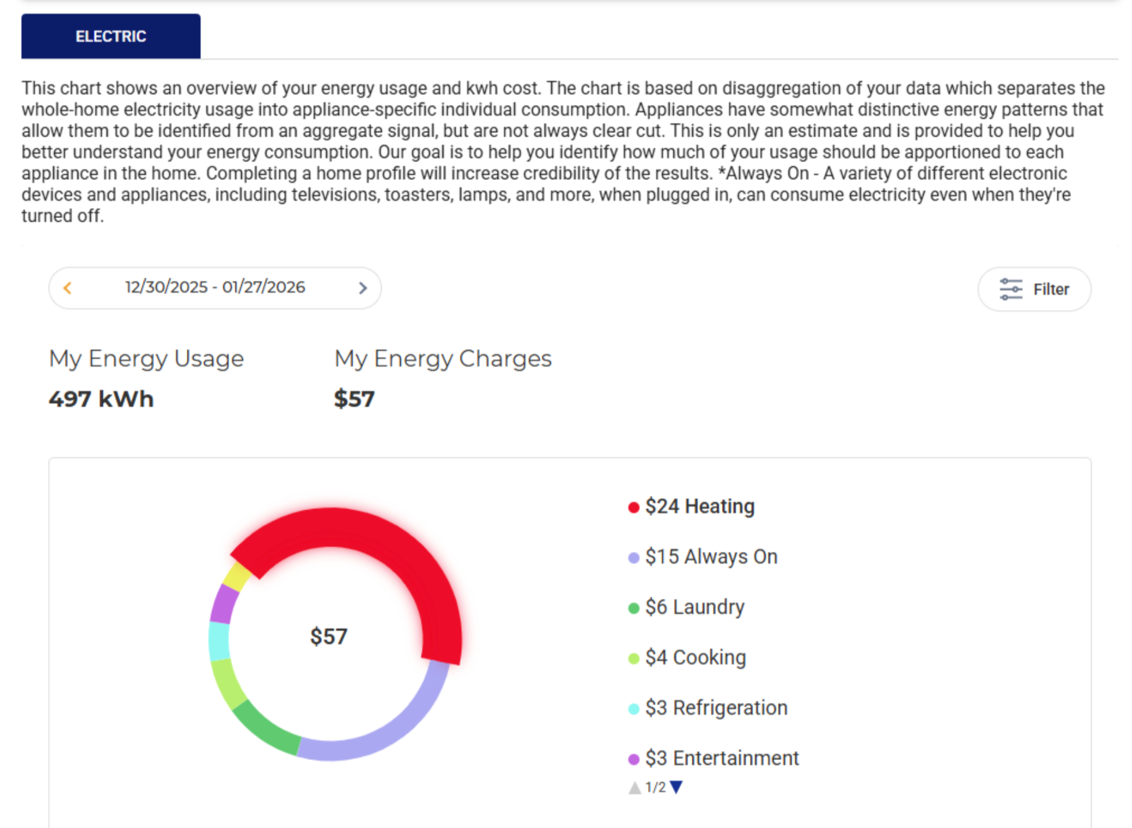This screenshot has width=1132, height=828.
Task: Advance to next billing period arrow
Action: (x=363, y=288)
